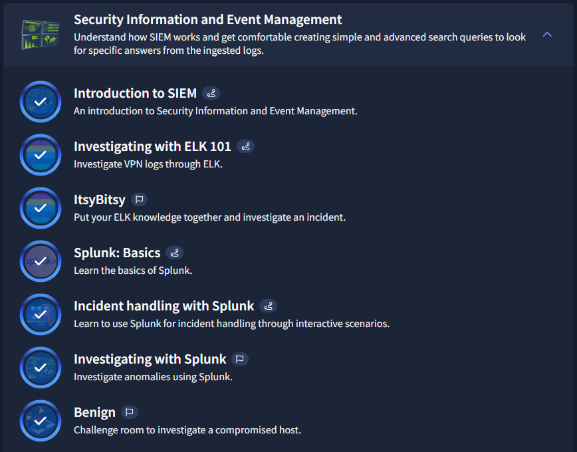Click the Security Information and Event Management header title
The height and width of the screenshot is (452, 577).
coord(207,19)
